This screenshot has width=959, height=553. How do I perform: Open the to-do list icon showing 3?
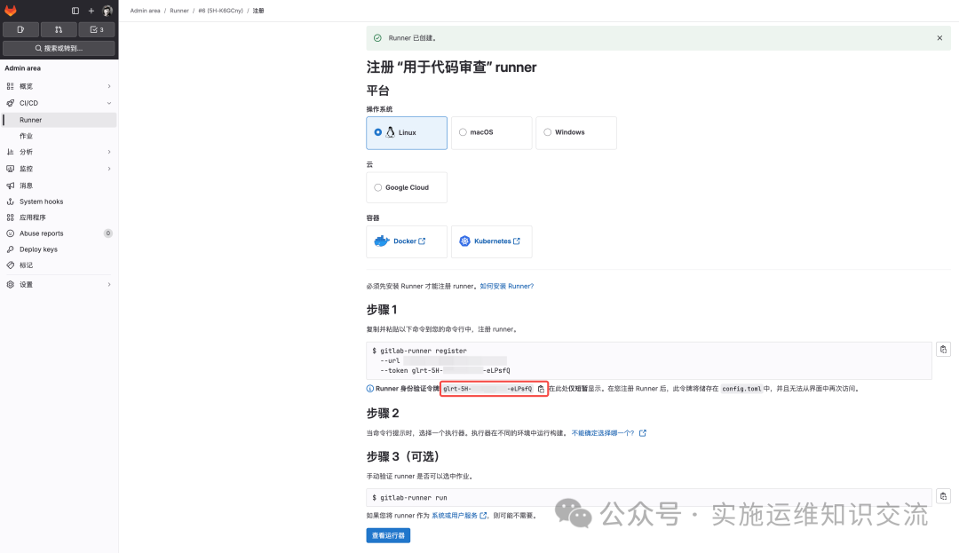96,28
